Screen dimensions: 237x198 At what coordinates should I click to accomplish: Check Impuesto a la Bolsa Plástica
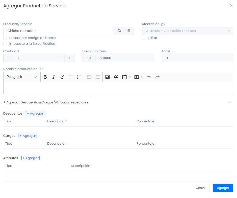click(x=5, y=44)
